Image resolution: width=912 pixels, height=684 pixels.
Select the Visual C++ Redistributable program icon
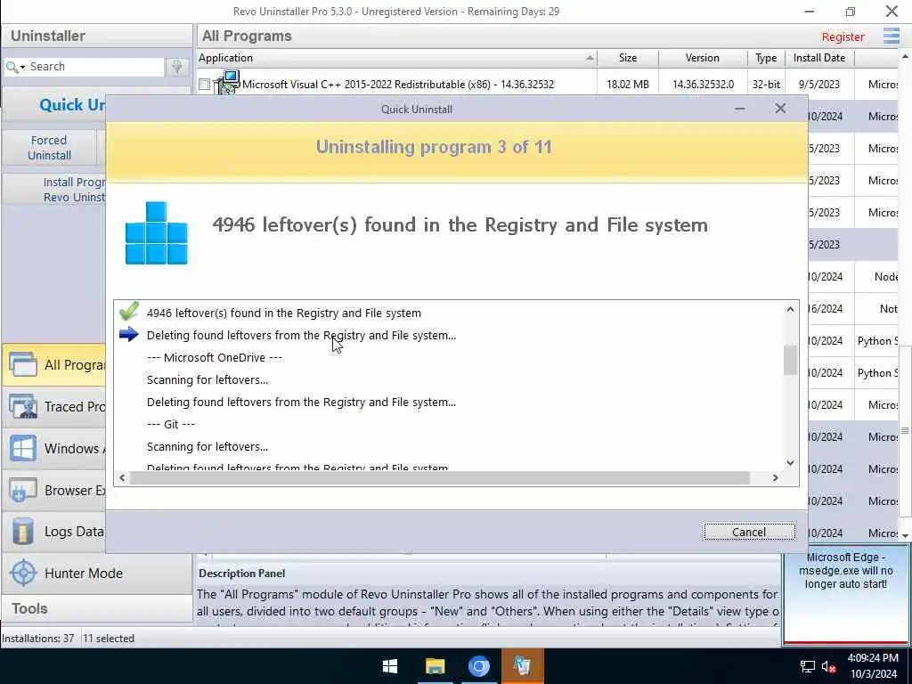click(x=227, y=83)
